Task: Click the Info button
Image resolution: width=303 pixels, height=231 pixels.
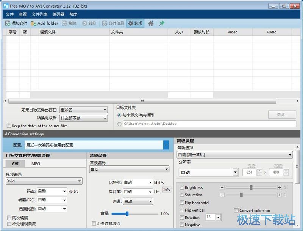Action: (x=167, y=189)
